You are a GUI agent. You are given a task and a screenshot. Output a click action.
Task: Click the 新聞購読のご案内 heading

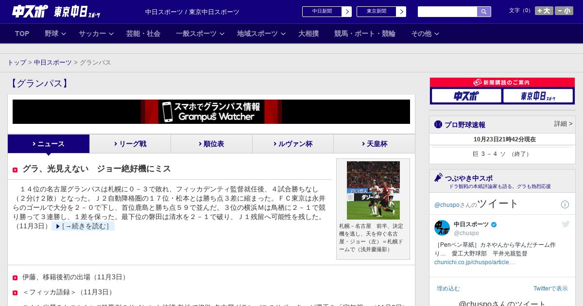502,83
